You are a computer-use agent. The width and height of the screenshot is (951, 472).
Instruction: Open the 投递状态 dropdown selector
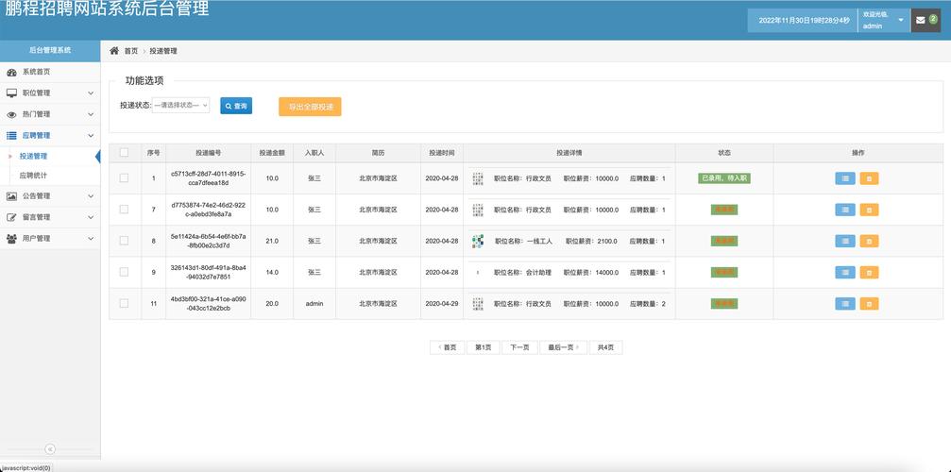(180, 106)
